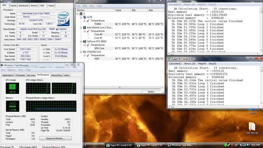Click the thermometer icon under ACPI Temperatures
This screenshot has width=263, height=148.
[88, 21]
